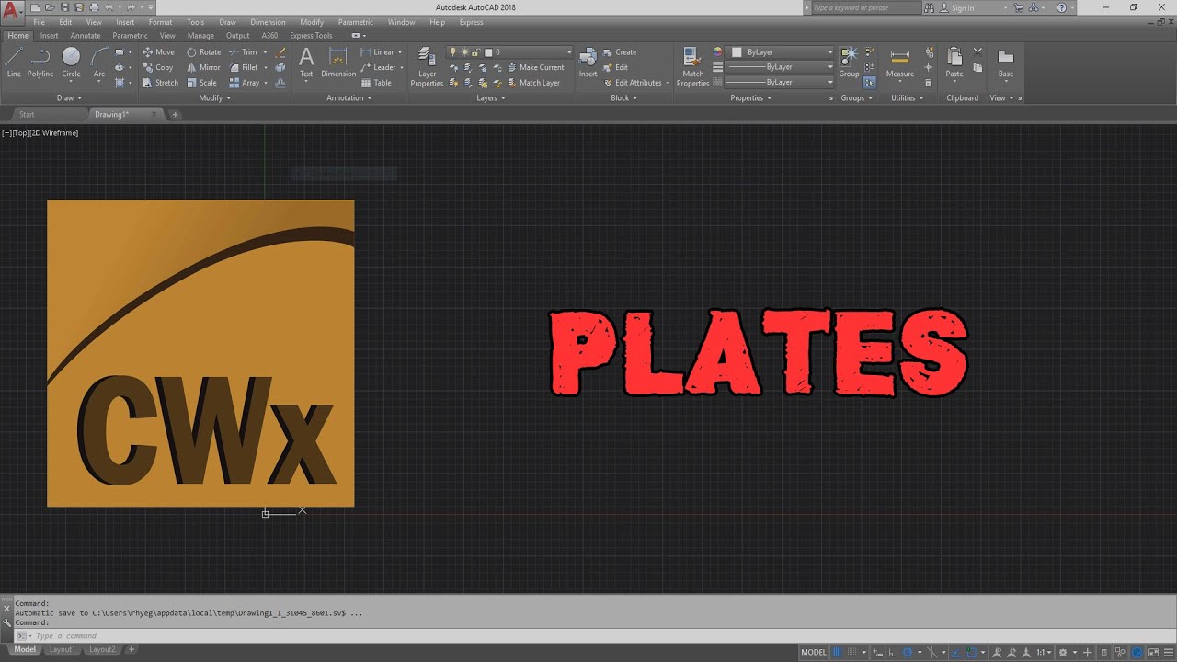This screenshot has height=662, width=1177.
Task: Open Layer Properties manager
Action: click(427, 67)
